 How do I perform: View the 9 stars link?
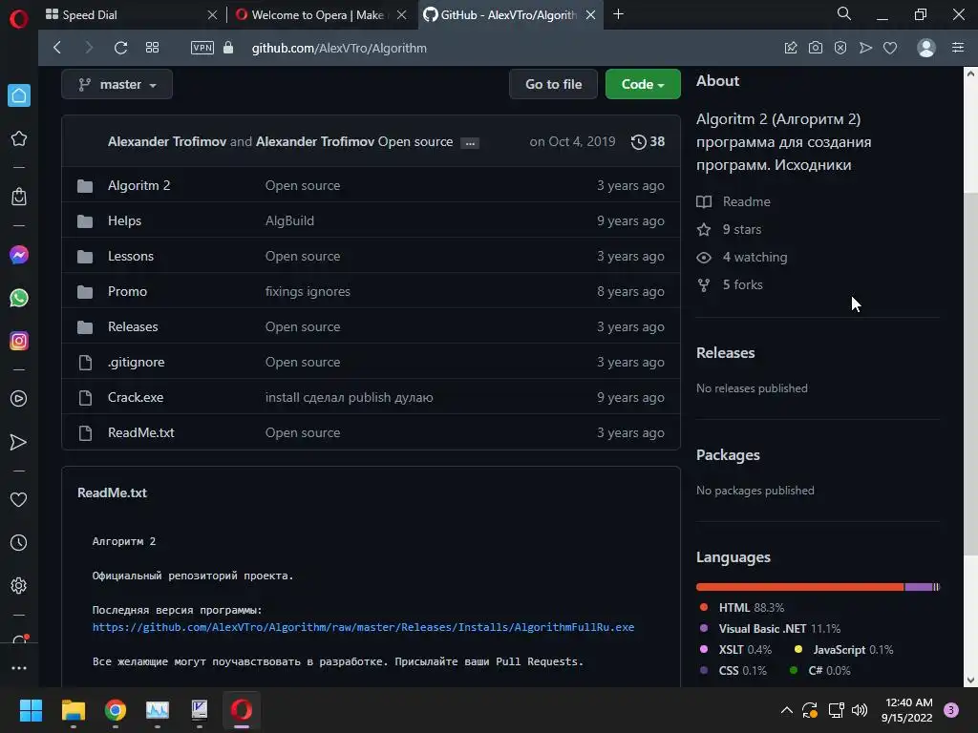729,229
